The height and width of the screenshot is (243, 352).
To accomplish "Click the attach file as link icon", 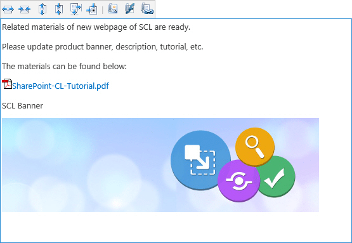I will [x=147, y=9].
